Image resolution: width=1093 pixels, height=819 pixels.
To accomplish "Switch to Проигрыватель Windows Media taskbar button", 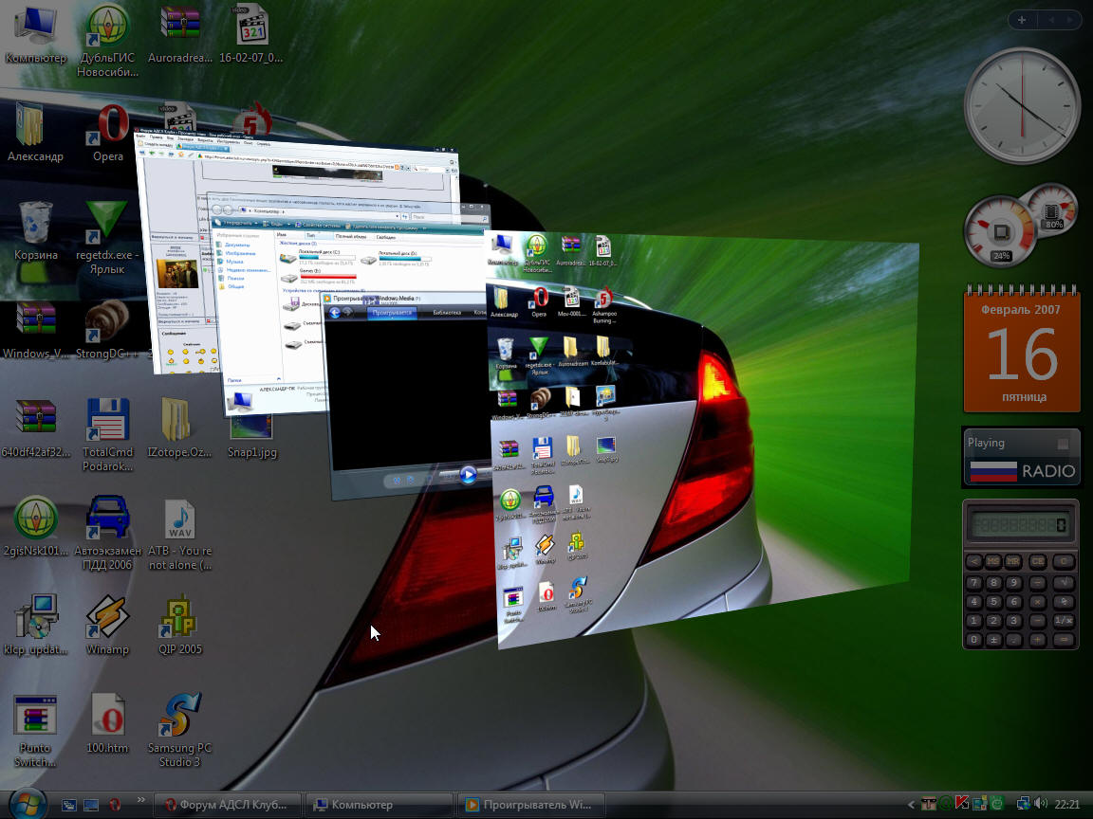I will pyautogui.click(x=529, y=805).
